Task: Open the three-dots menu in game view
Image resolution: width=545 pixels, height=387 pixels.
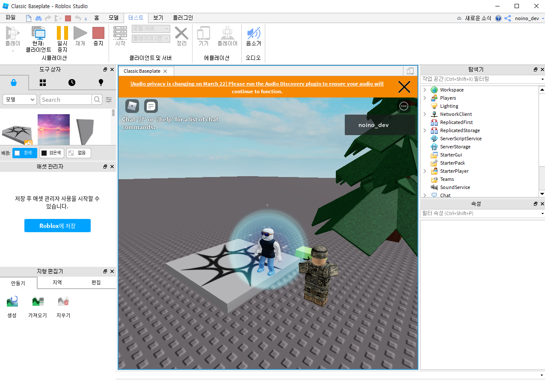Action: pyautogui.click(x=404, y=106)
